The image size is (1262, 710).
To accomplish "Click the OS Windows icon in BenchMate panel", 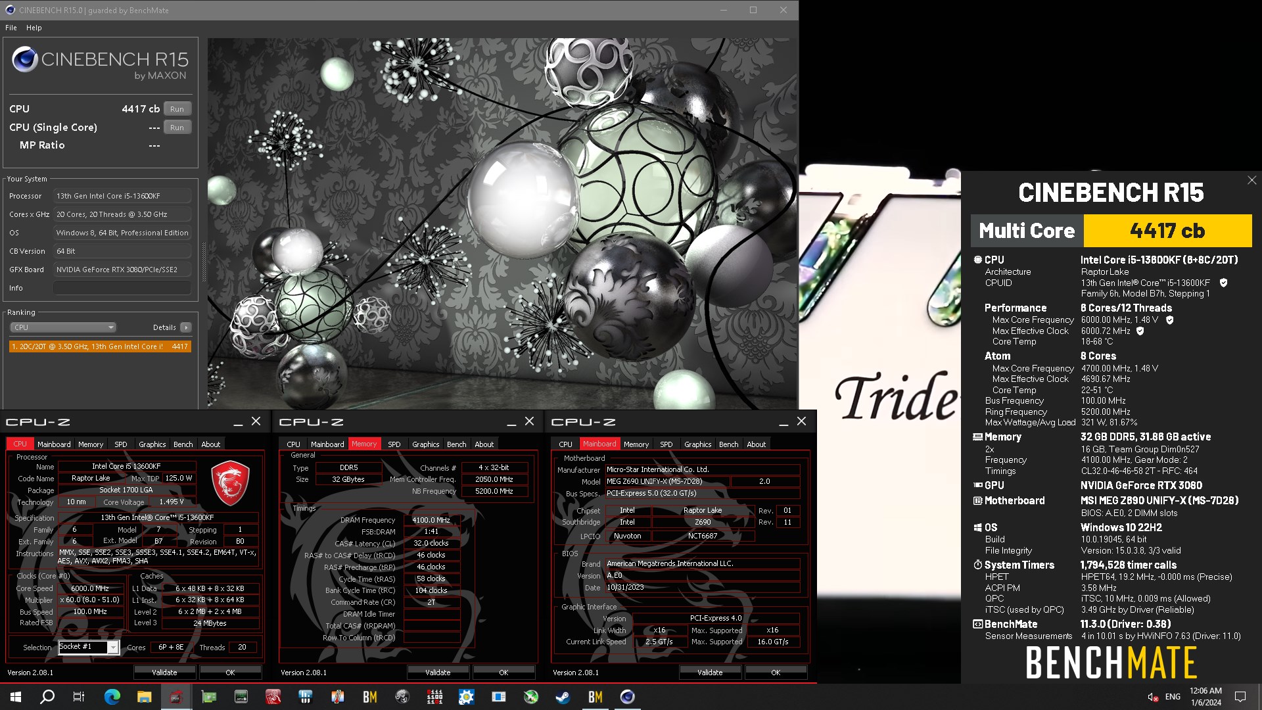I will [977, 527].
